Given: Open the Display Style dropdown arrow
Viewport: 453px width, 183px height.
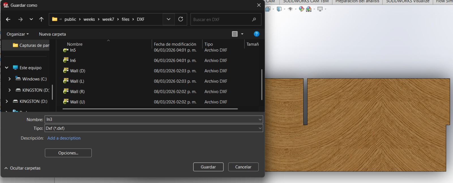Looking at the screenshot, I should pos(285,9).
